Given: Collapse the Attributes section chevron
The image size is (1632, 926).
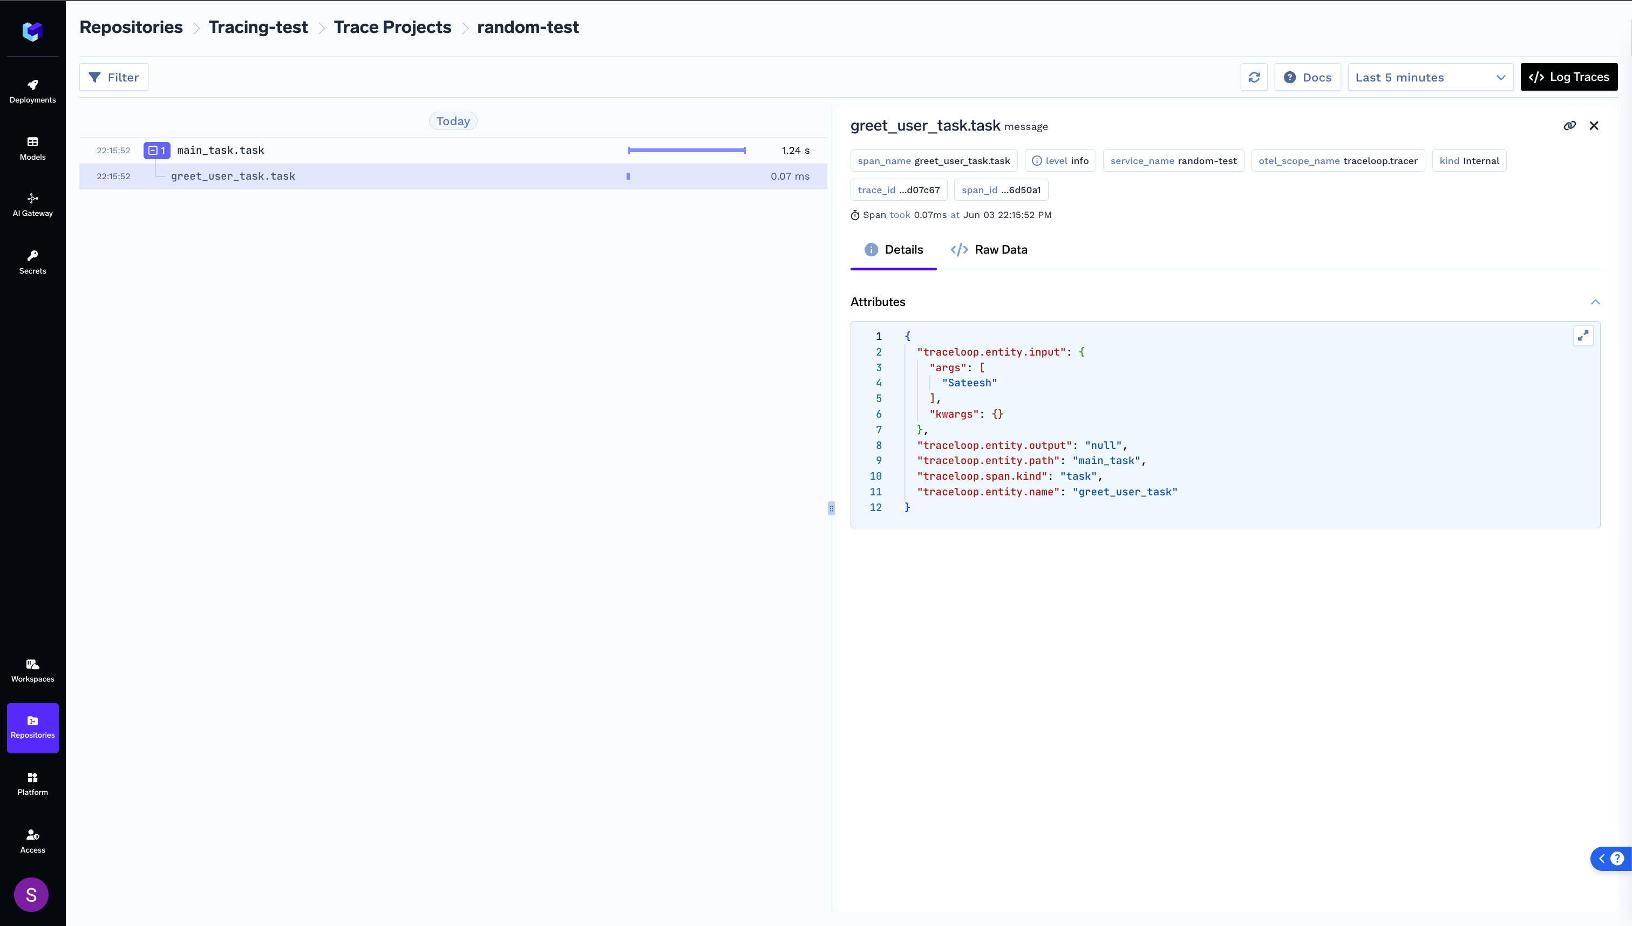Looking at the screenshot, I should (1595, 302).
